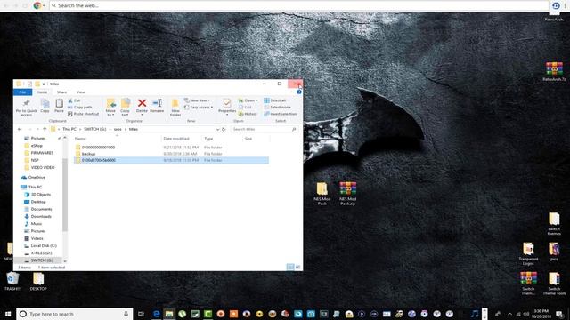
Task: Click the New folder button
Action: (x=175, y=108)
